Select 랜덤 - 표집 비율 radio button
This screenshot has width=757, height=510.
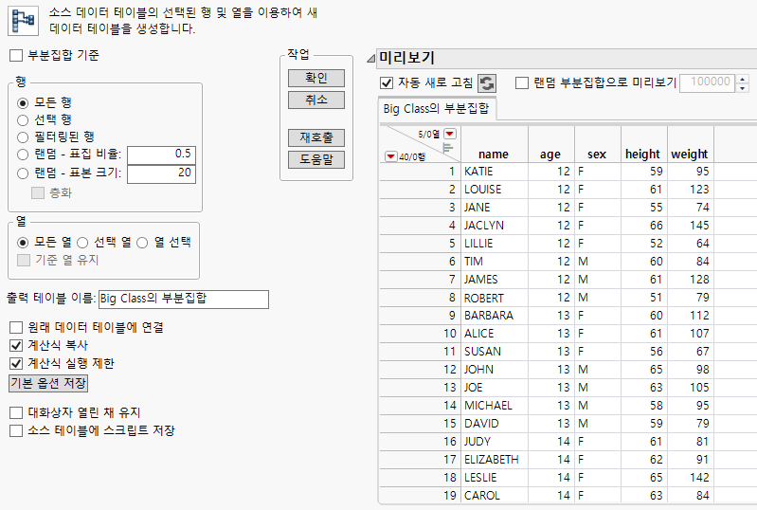pyautogui.click(x=23, y=155)
